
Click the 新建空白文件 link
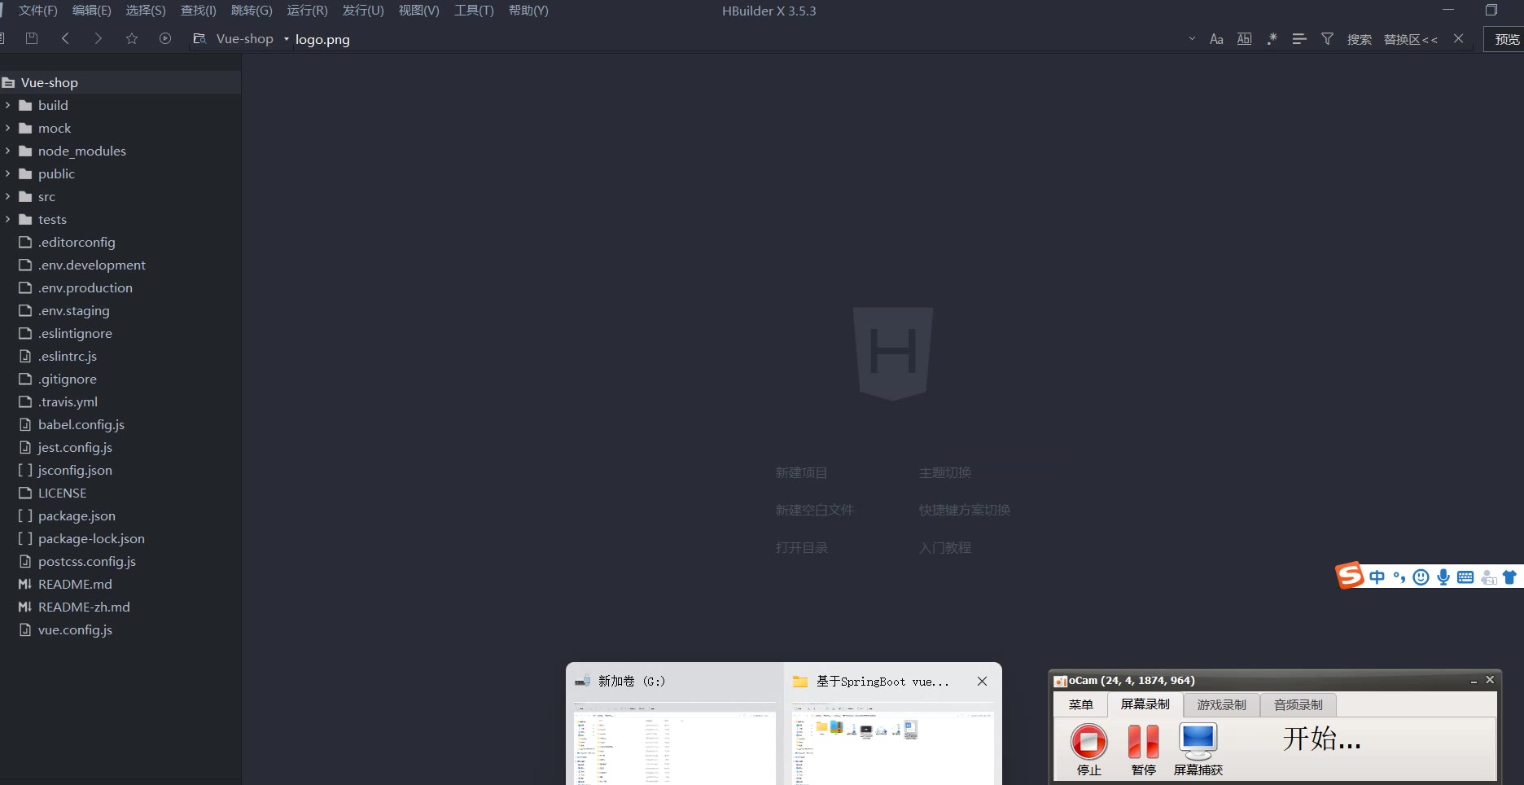pos(814,510)
